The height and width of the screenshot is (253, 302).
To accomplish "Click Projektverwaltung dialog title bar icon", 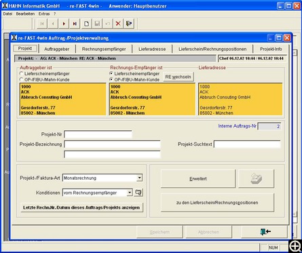I will click(14, 38).
